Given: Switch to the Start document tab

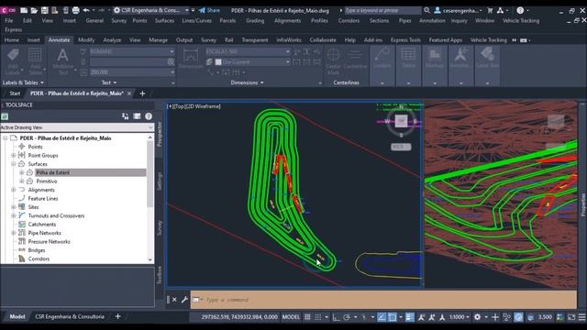Looking at the screenshot, I should coord(15,93).
